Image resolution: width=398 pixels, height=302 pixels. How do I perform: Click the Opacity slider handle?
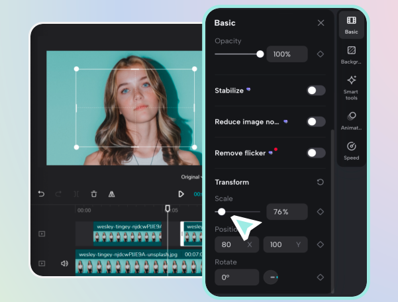click(260, 54)
